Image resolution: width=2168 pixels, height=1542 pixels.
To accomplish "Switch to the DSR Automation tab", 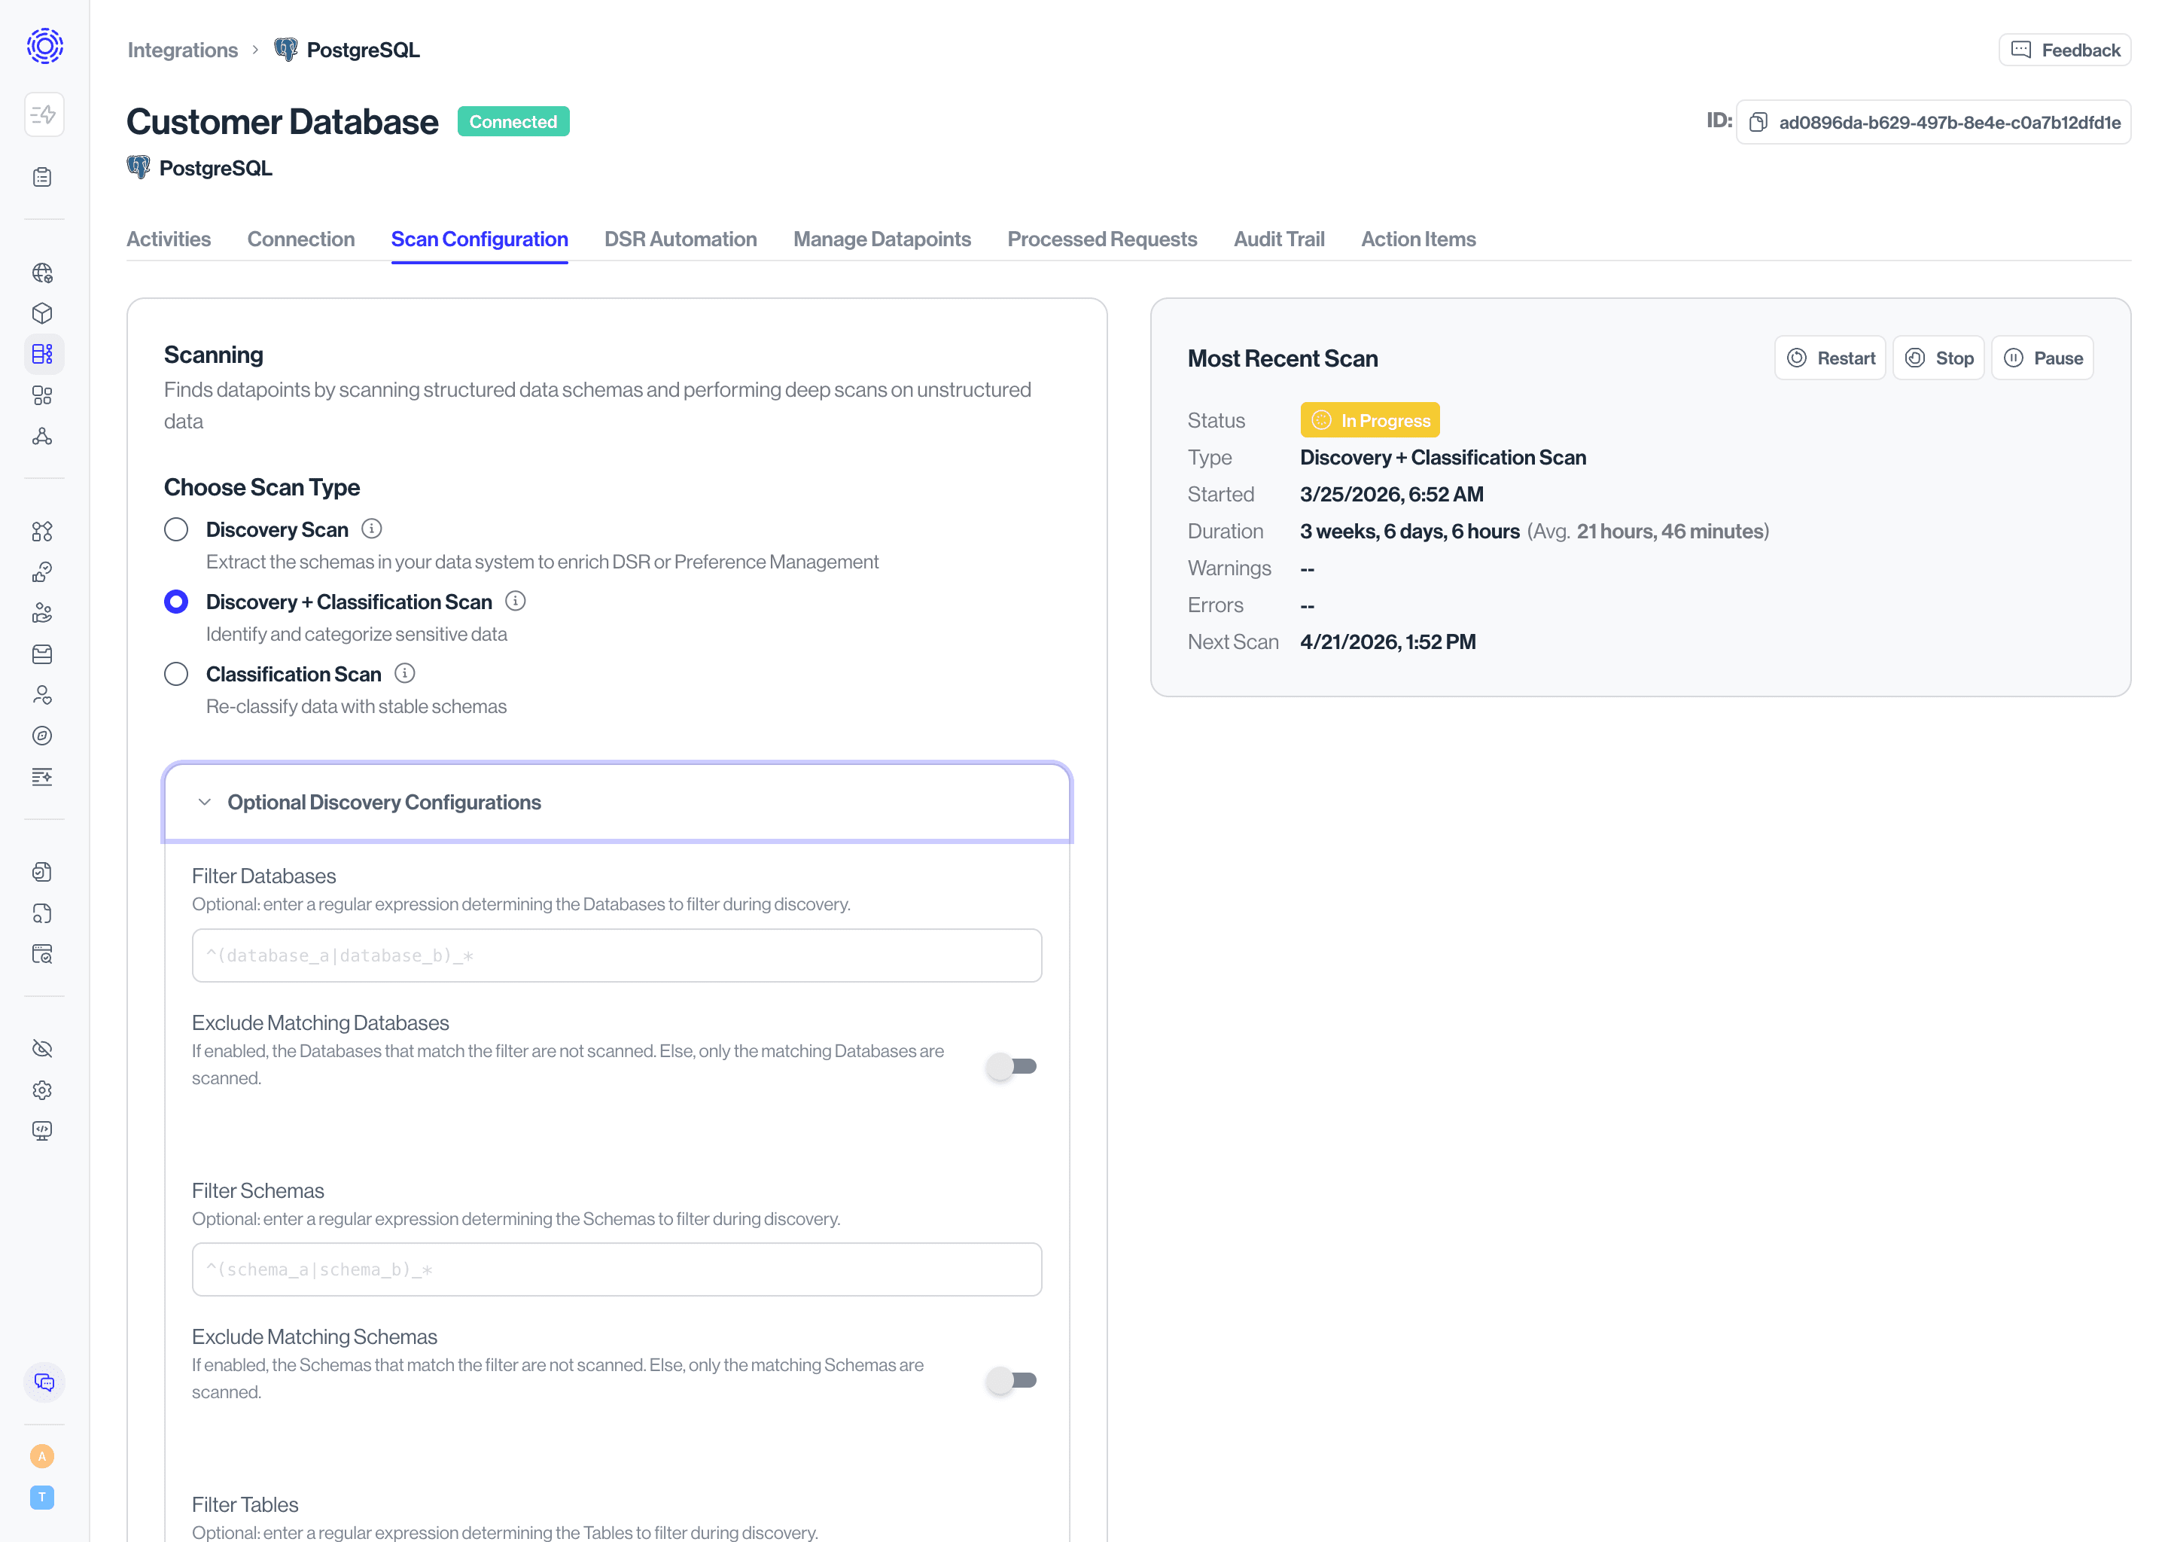I will pyautogui.click(x=681, y=239).
